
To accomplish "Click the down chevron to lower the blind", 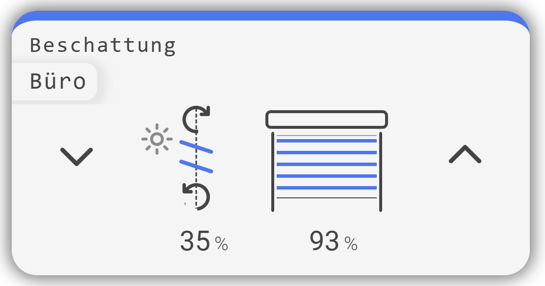I will 77,156.
